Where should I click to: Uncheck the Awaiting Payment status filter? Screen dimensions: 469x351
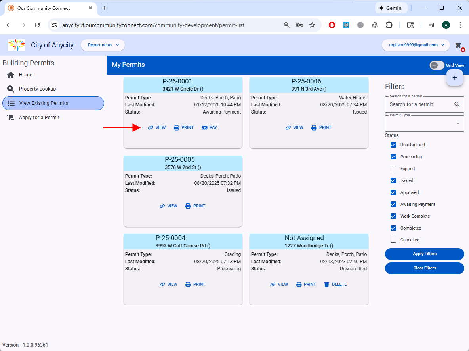point(393,204)
